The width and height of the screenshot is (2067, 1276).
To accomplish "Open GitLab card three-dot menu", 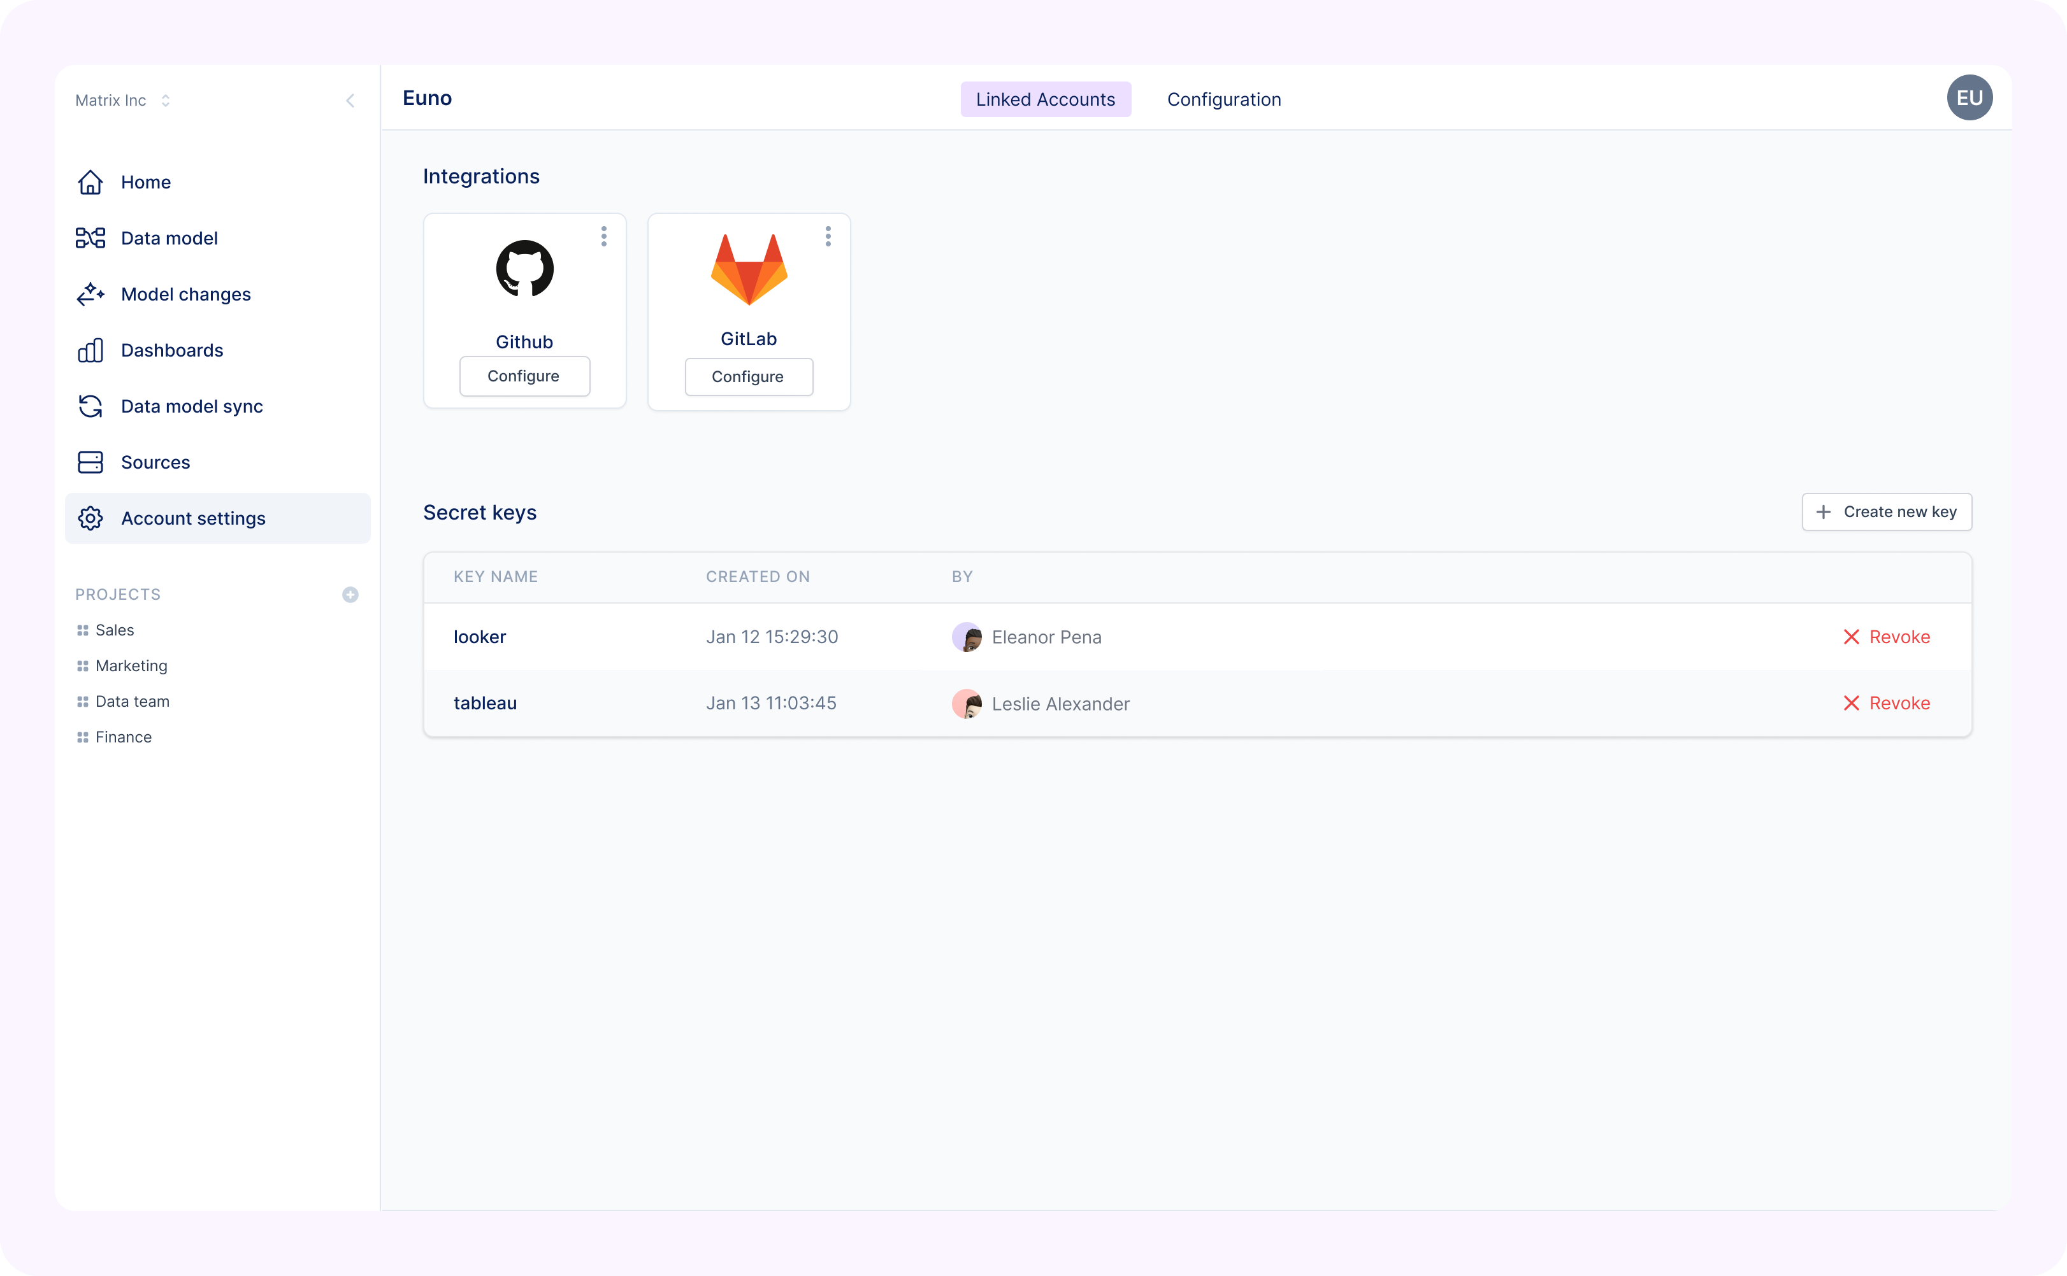I will click(828, 236).
